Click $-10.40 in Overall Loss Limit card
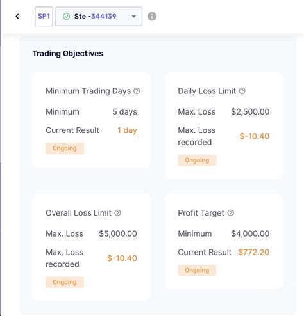Image resolution: width=304 pixels, height=316 pixels. [x=122, y=258]
